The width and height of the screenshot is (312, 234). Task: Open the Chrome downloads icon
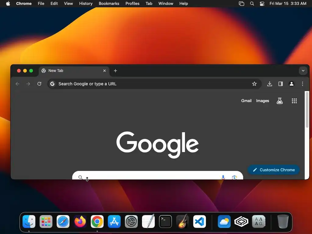[x=270, y=84]
